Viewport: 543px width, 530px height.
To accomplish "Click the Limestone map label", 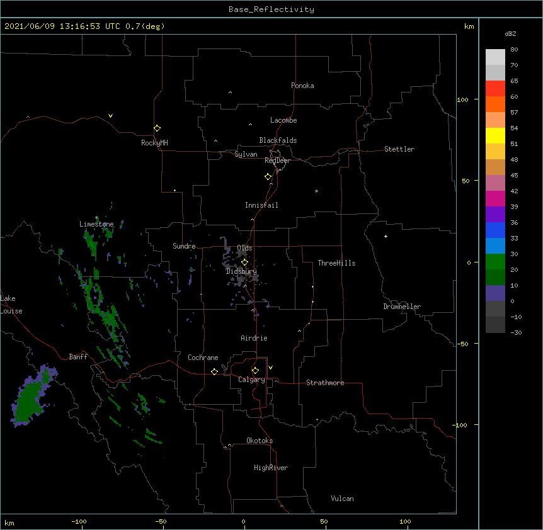I will click(96, 224).
